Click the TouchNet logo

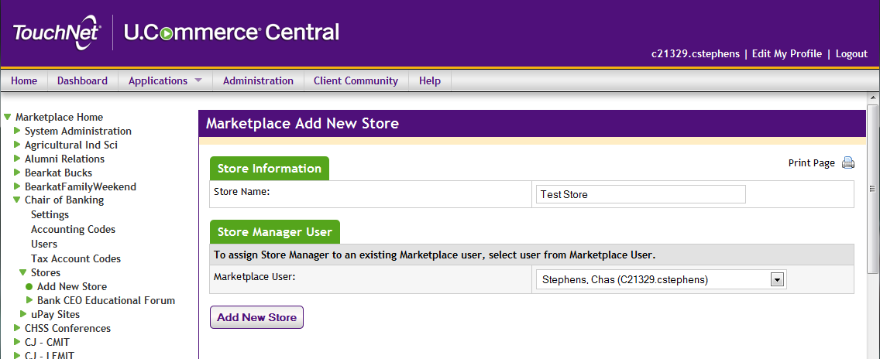click(57, 34)
